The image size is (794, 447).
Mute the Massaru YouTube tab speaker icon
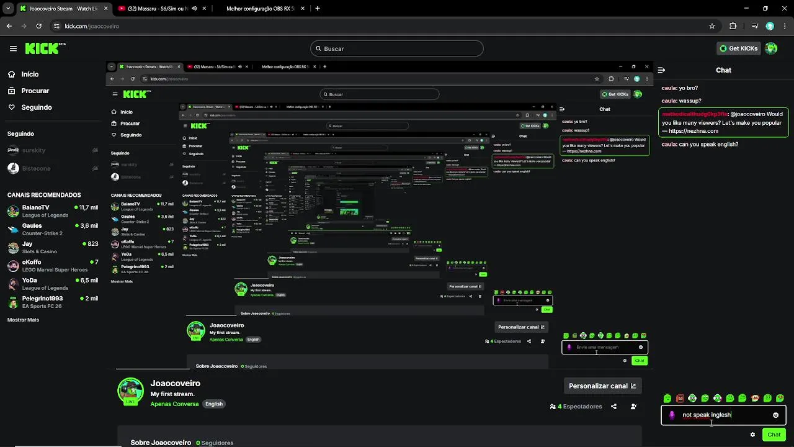tap(194, 9)
